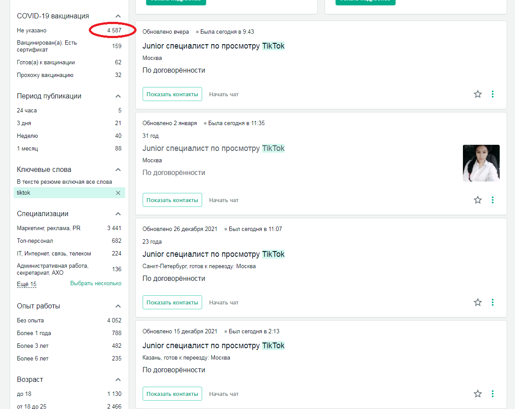Star the resume updated 26 December 2021
Screen dimensions: 515x409
coord(477,302)
